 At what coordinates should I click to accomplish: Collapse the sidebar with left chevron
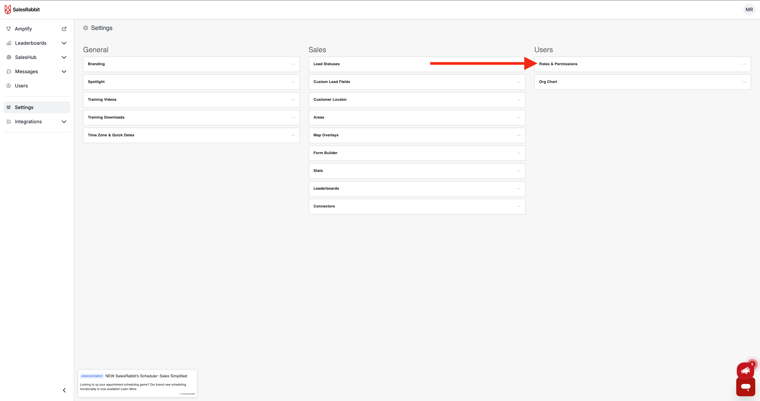(64, 390)
